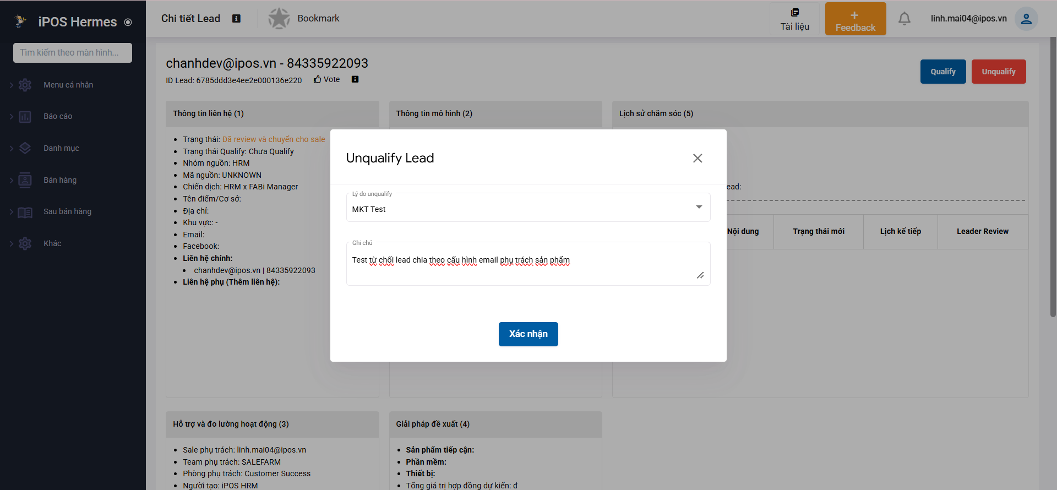Expand the Danh mục chevron
Image resolution: width=1057 pixels, height=490 pixels.
[x=11, y=148]
